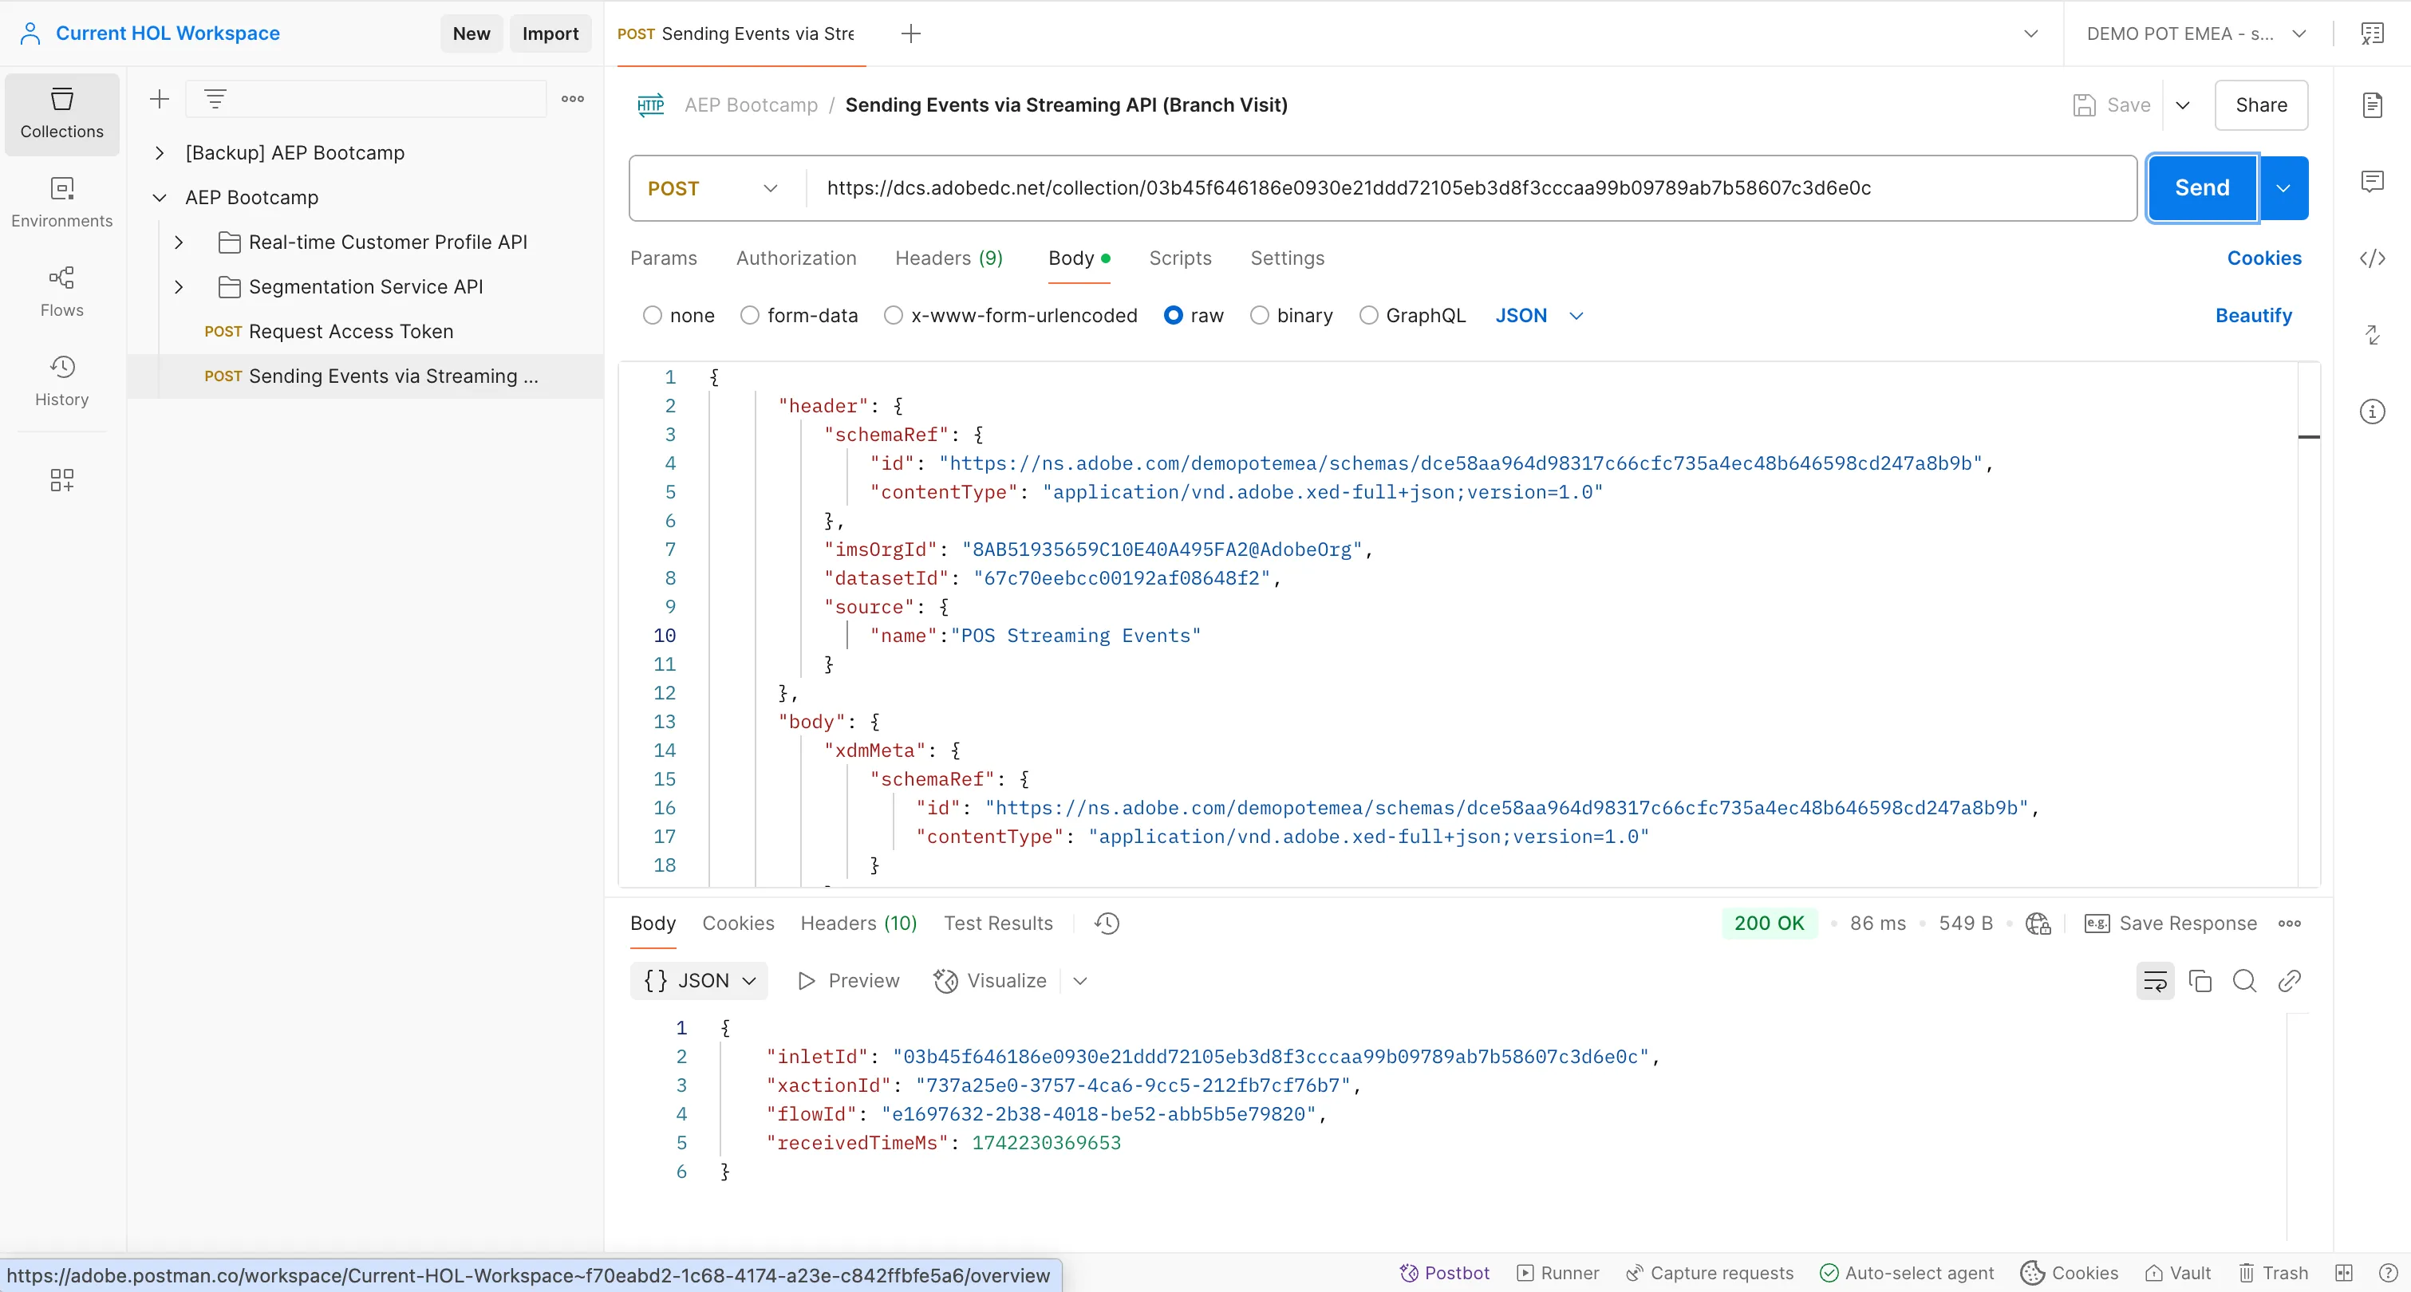
Task: Select the none body type radio
Action: (x=653, y=315)
